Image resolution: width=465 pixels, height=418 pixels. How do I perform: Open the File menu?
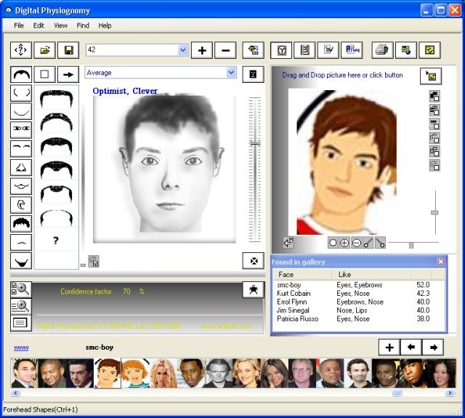[19, 25]
